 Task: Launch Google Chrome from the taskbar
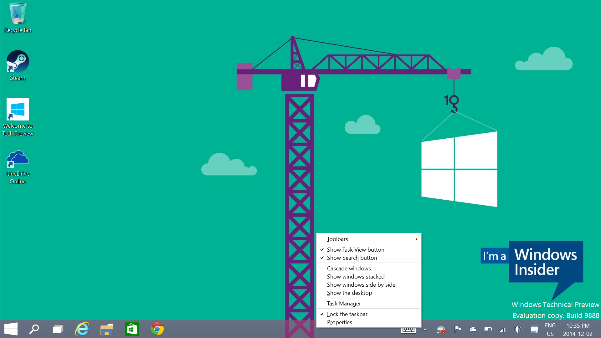(x=157, y=329)
